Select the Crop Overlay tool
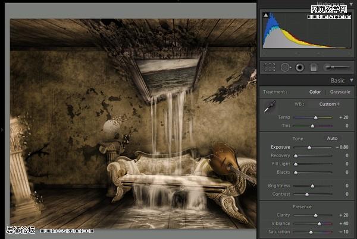 pyautogui.click(x=270, y=68)
